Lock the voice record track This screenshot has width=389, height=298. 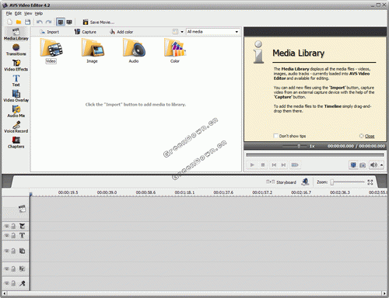13,283
